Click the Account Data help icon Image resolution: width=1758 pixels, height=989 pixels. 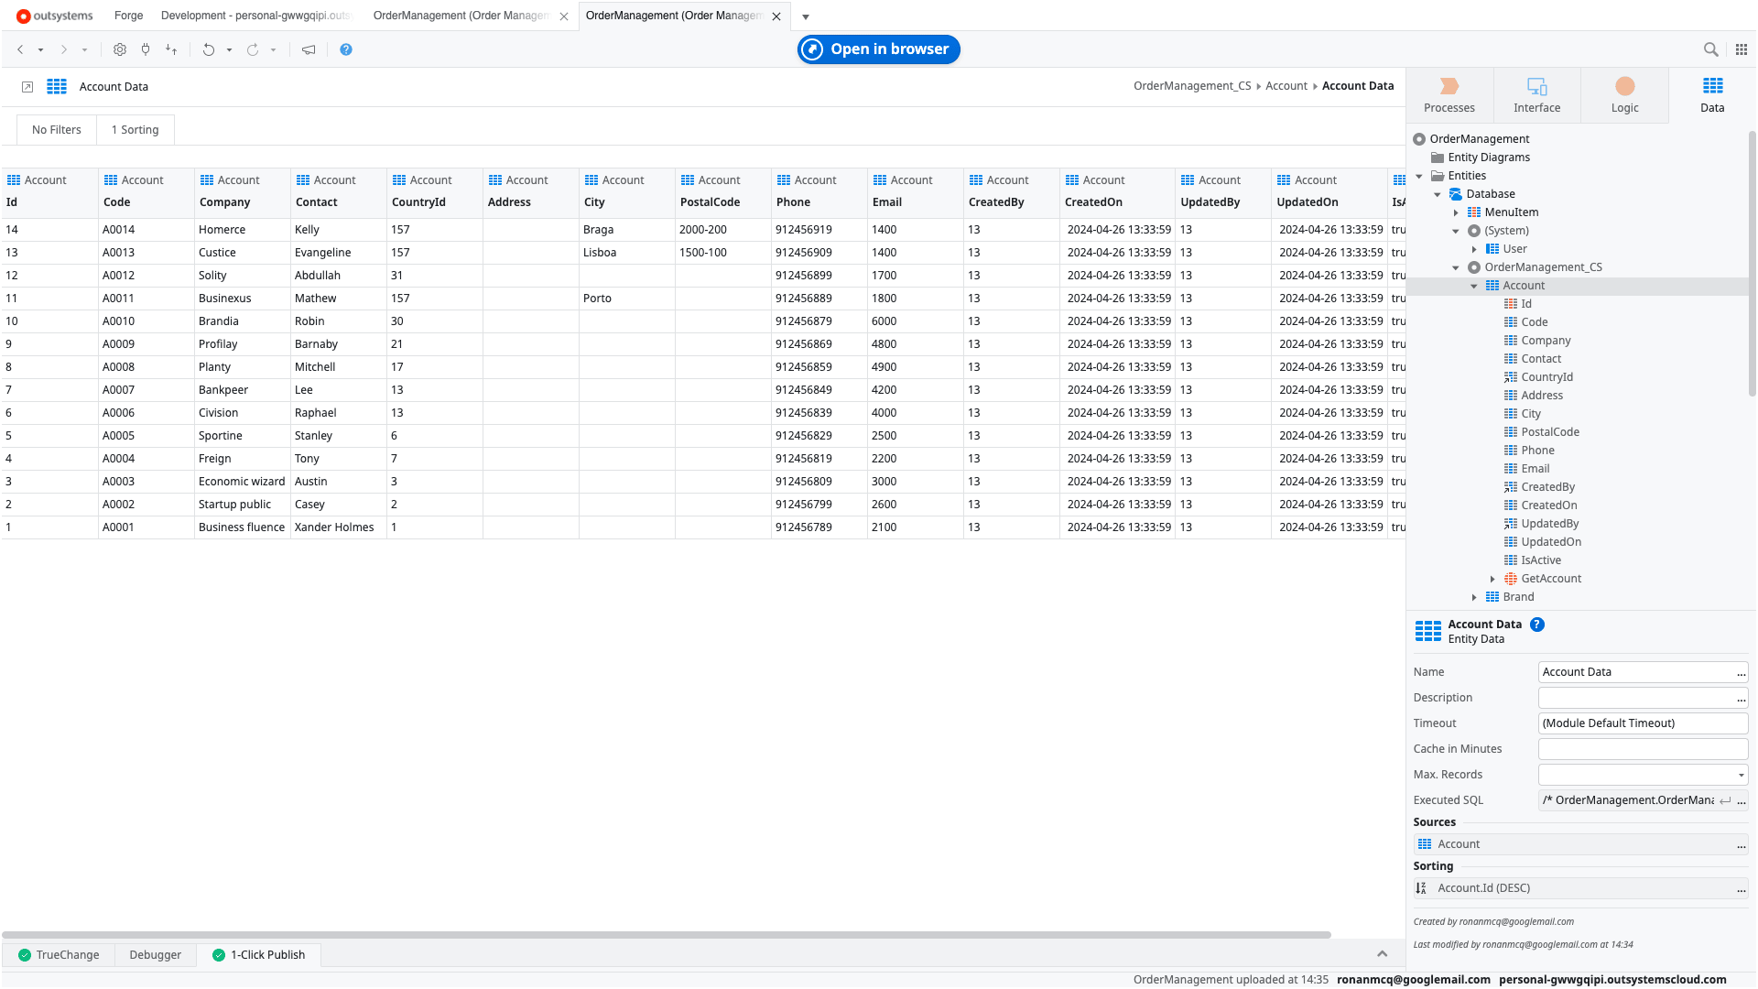coord(1537,625)
